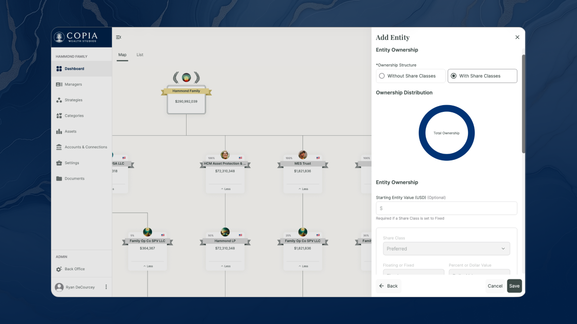The image size is (577, 324).
Task: Click the Managers icon in sidebar
Action: (x=59, y=84)
